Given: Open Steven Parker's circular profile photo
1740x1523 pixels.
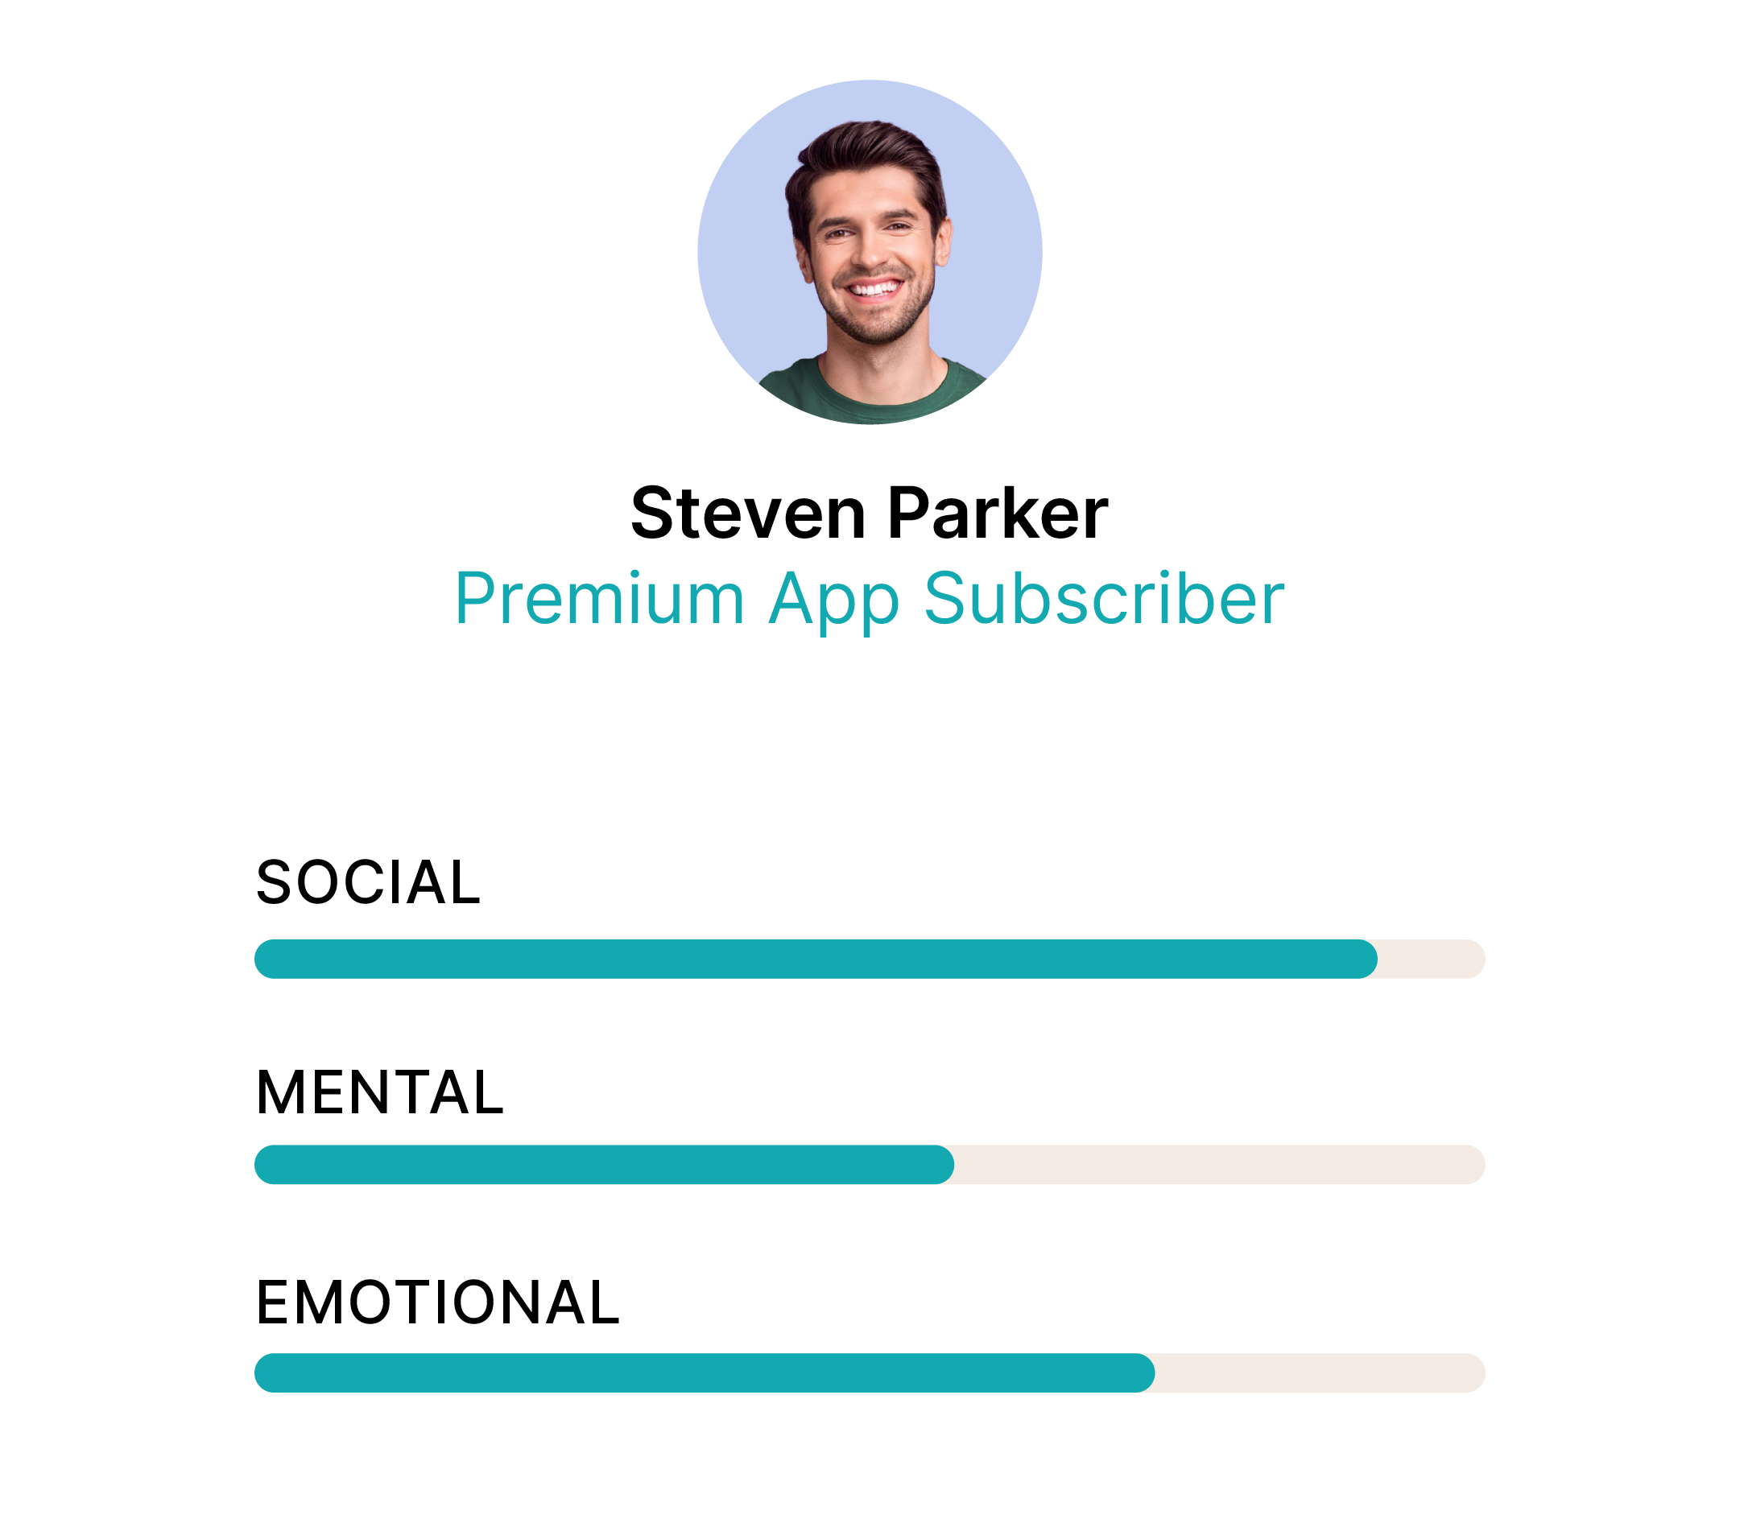Looking at the screenshot, I should (870, 253).
